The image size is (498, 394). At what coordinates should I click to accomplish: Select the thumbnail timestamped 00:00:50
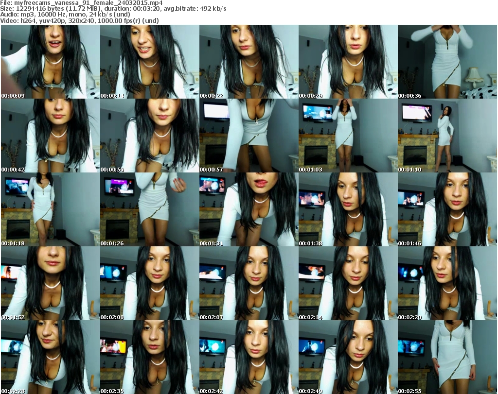point(150,136)
